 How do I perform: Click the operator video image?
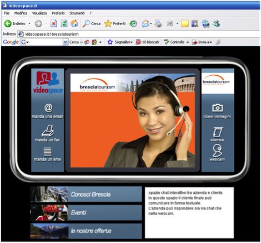tap(133, 120)
